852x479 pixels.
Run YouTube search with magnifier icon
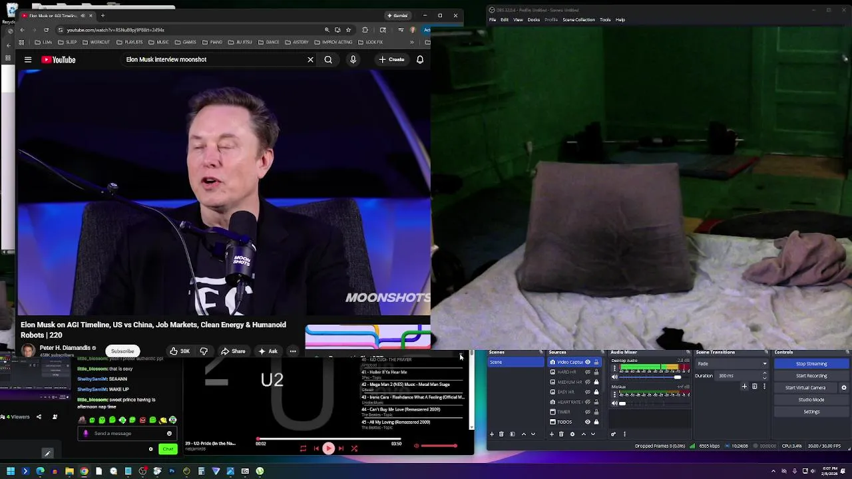328,60
